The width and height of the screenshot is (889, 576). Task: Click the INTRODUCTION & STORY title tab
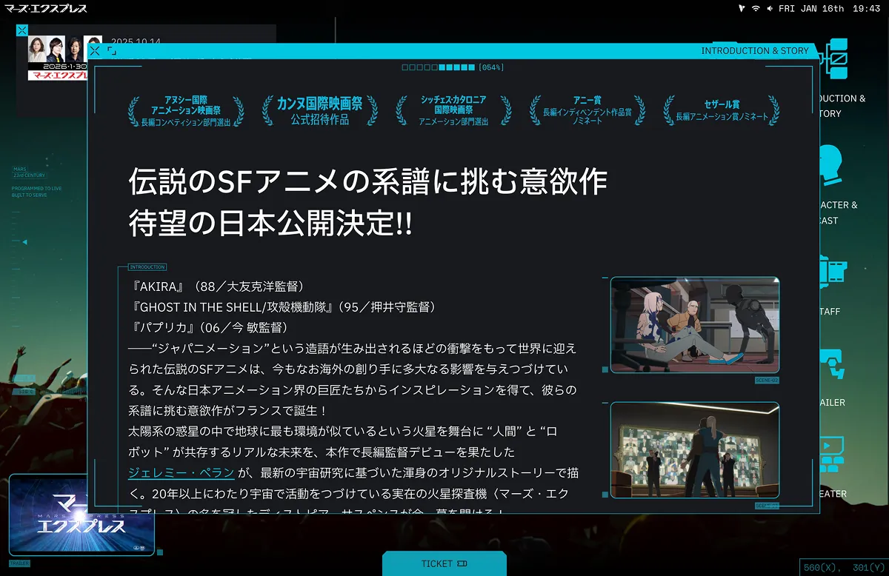[x=754, y=51]
